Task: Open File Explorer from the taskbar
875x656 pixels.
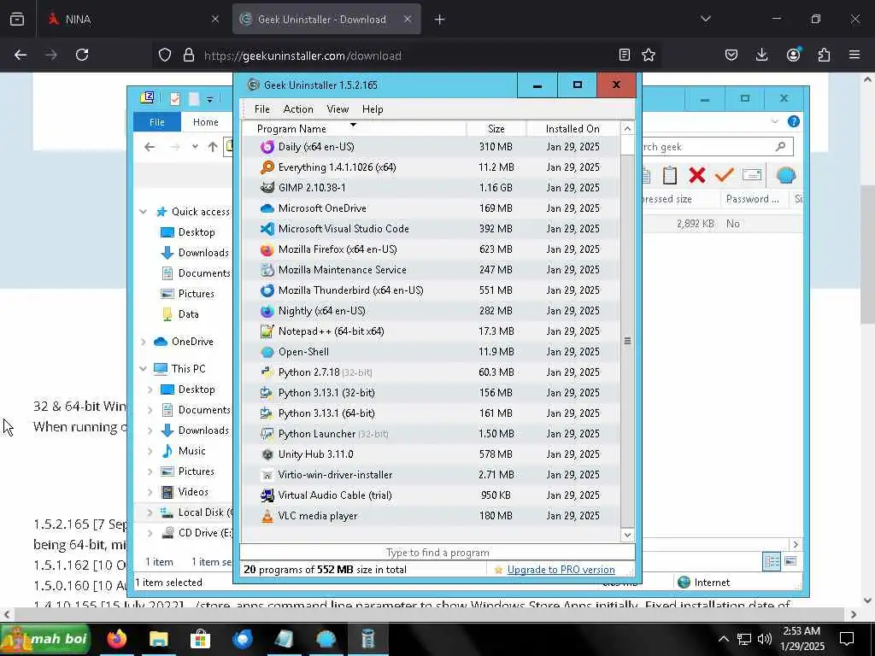Action: pyautogui.click(x=158, y=639)
